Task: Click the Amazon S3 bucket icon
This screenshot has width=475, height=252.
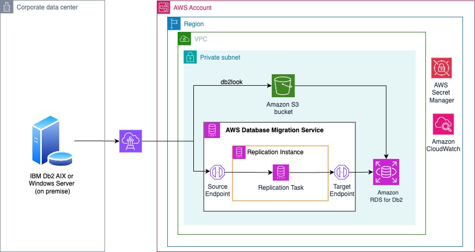Action: (x=283, y=86)
